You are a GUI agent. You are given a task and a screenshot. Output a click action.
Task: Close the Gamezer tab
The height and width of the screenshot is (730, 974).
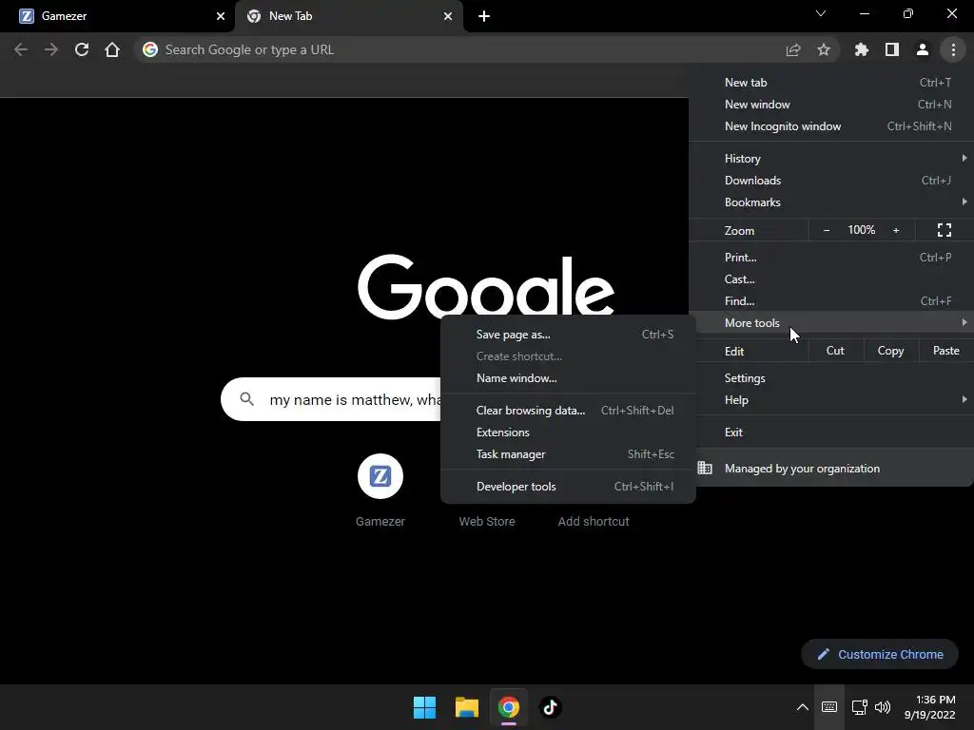point(221,16)
